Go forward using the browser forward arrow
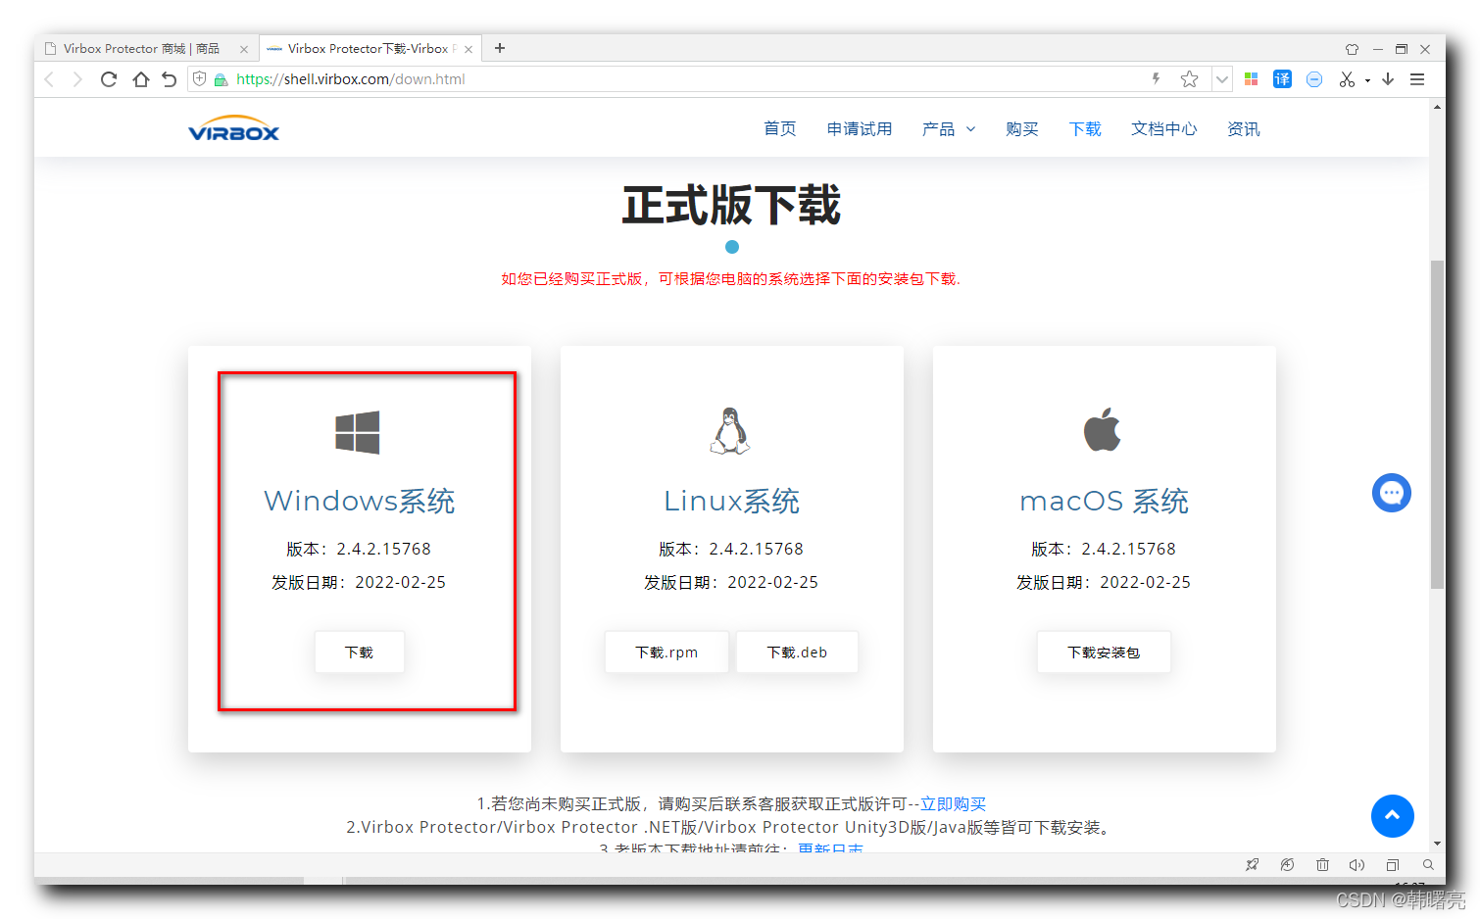The image size is (1480, 919). (x=77, y=79)
